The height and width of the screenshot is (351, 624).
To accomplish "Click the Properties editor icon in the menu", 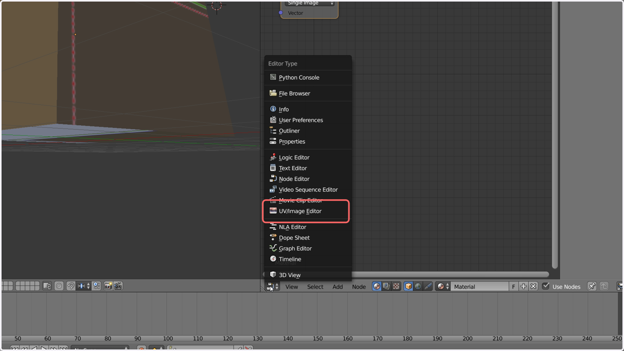I will tap(273, 141).
